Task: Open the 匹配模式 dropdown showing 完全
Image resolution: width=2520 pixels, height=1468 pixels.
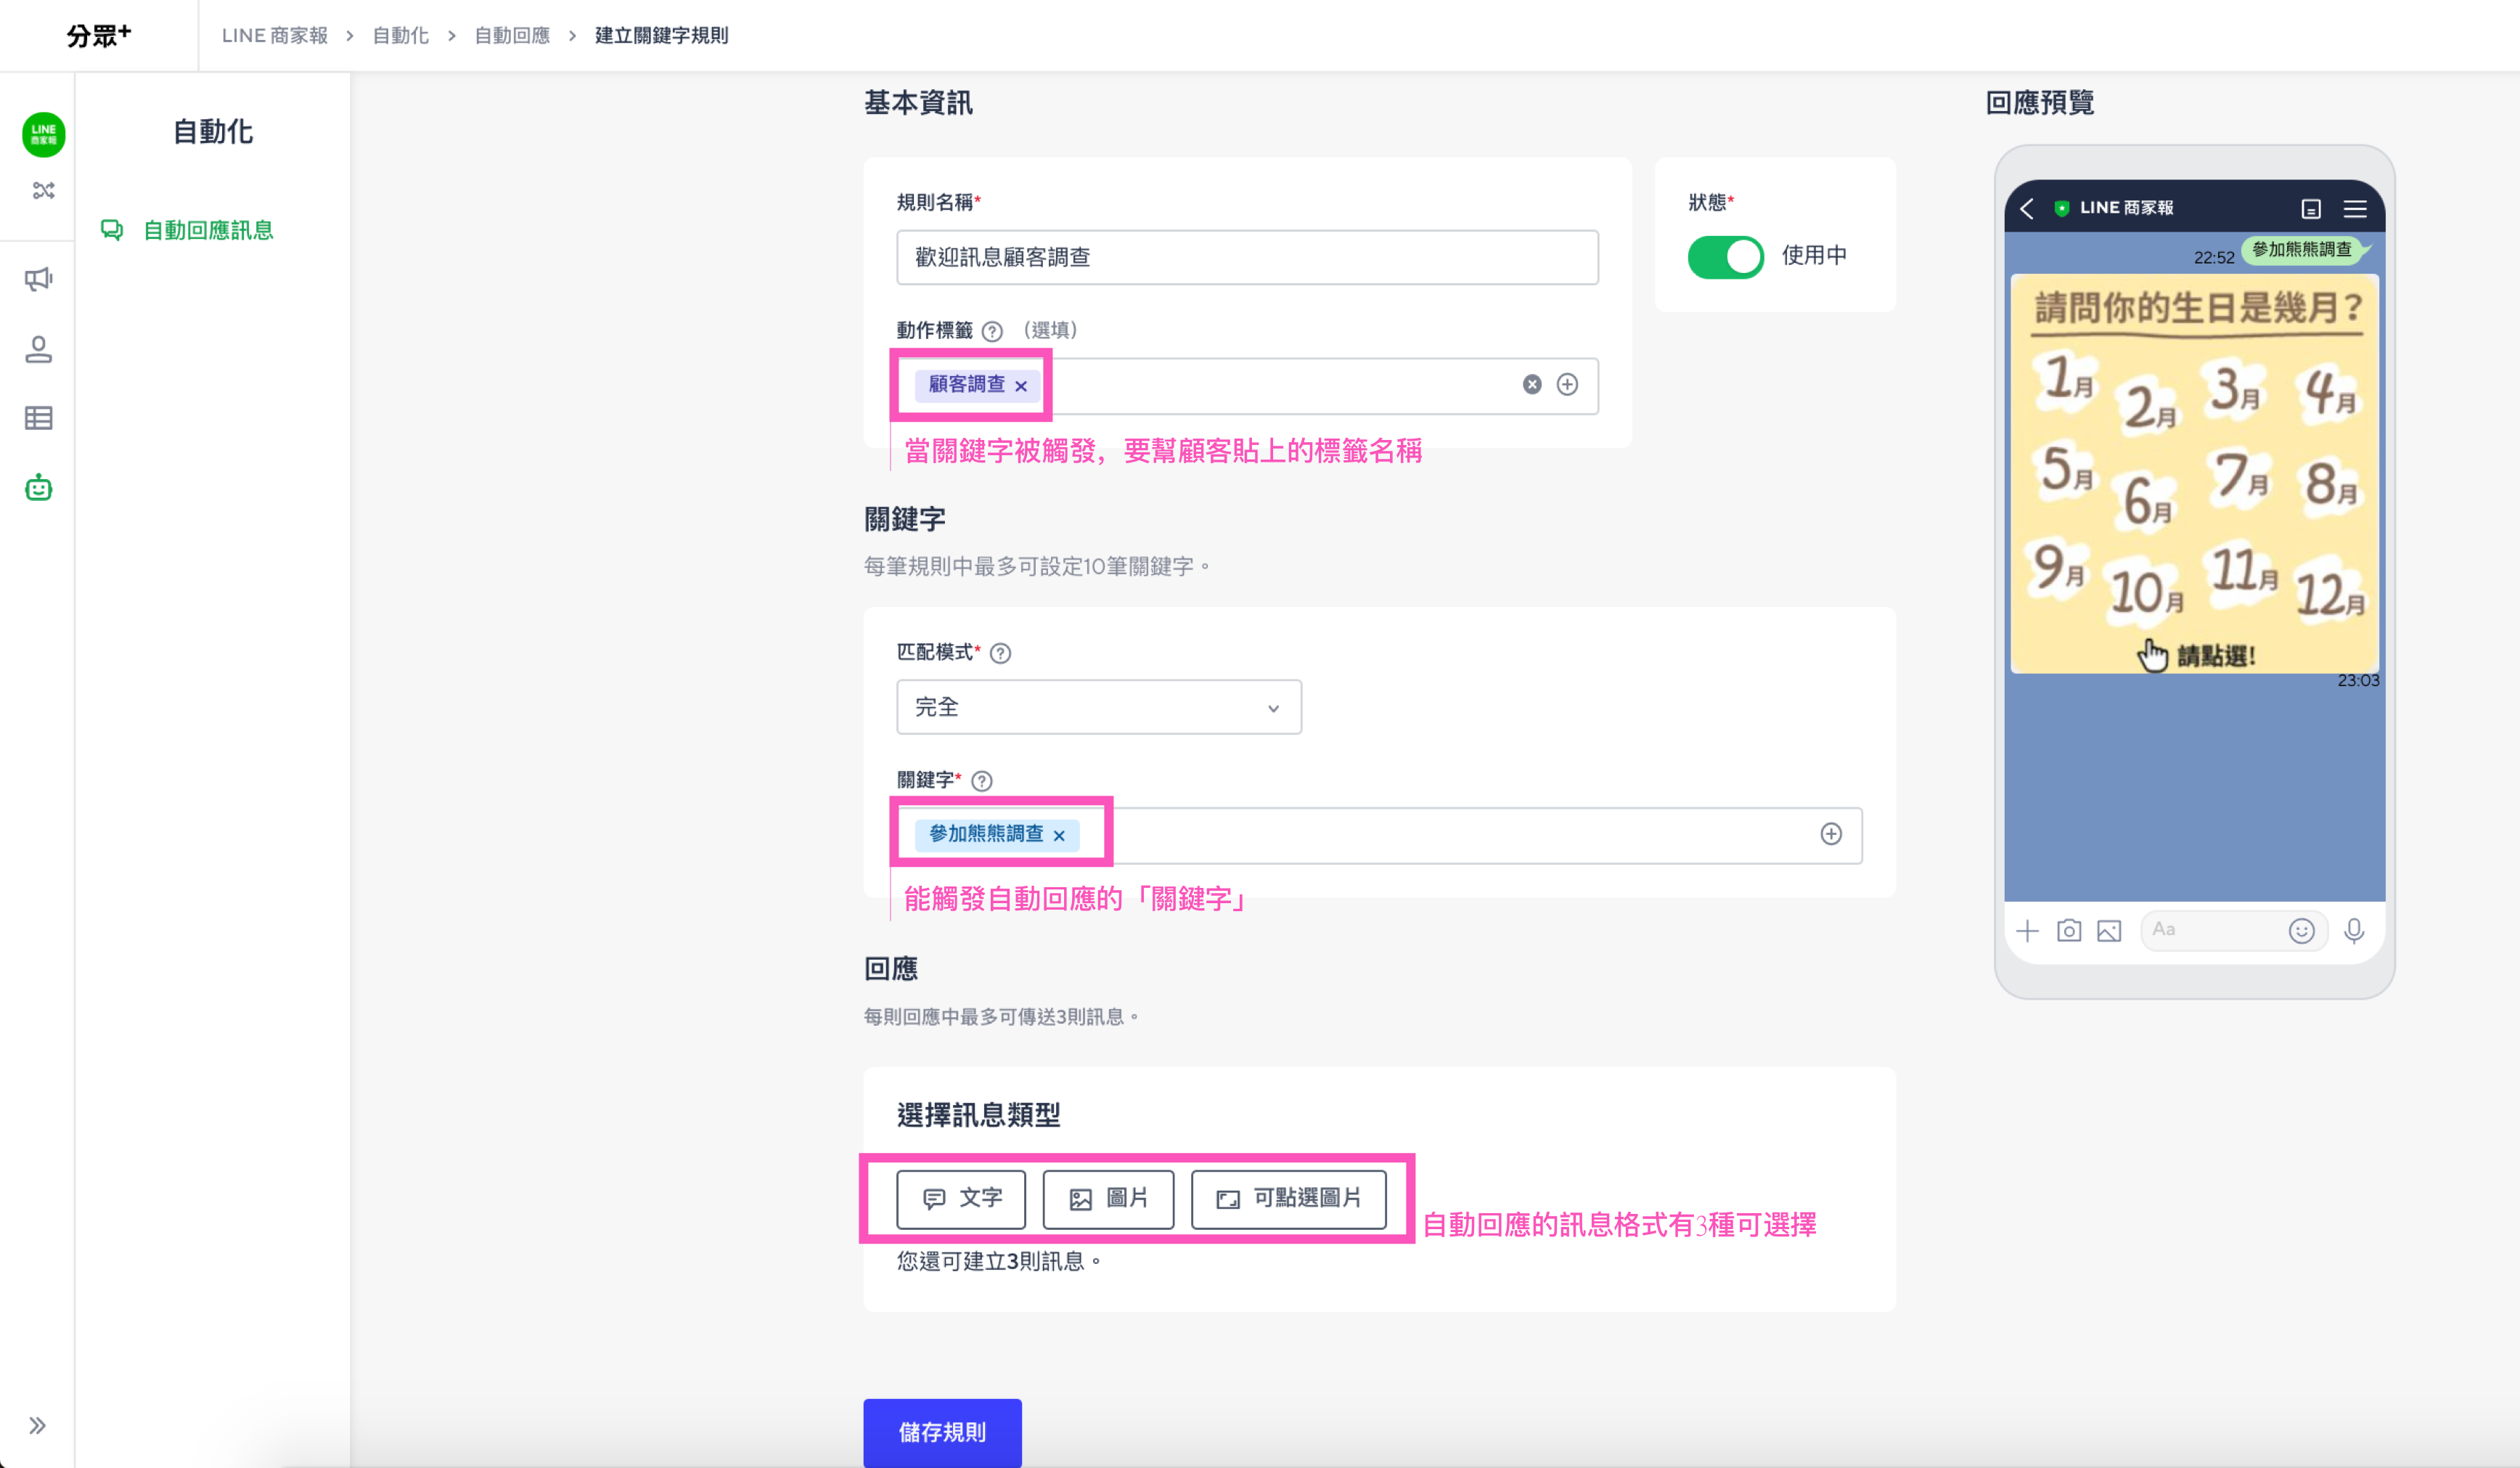Action: (x=1098, y=707)
